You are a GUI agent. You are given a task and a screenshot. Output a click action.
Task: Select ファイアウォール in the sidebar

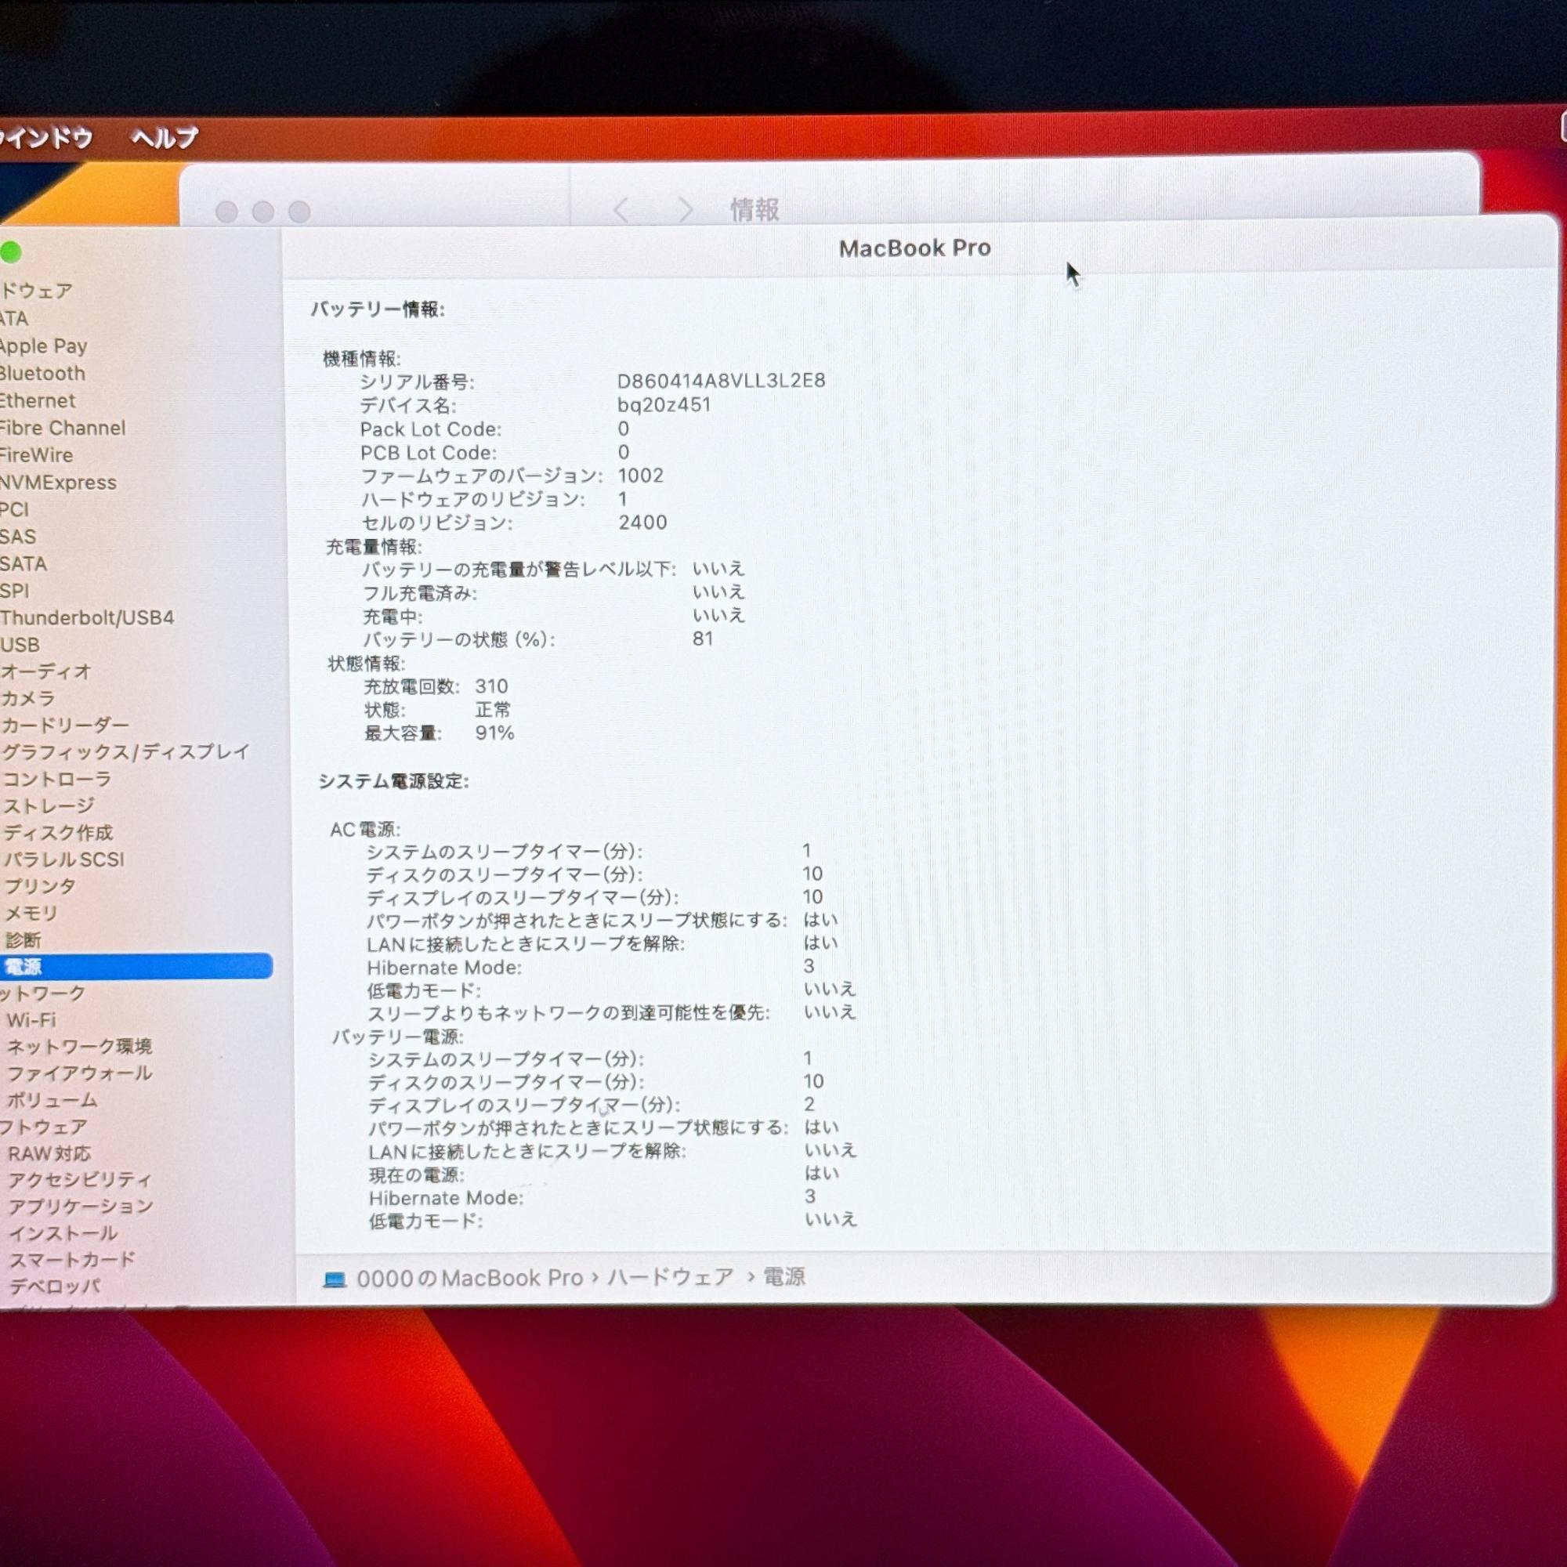[x=79, y=1073]
